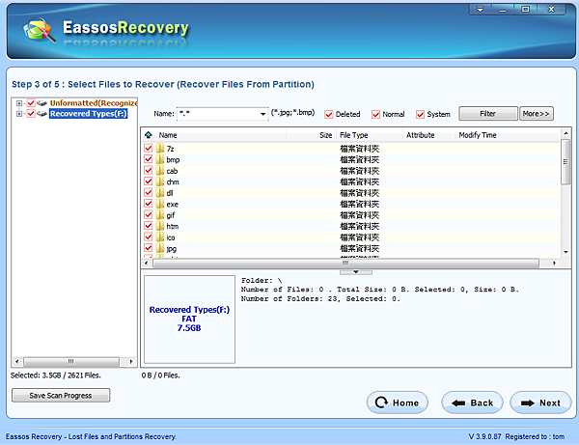579x445 pixels.
Task: Go Back to the previous step
Action: [472, 403]
